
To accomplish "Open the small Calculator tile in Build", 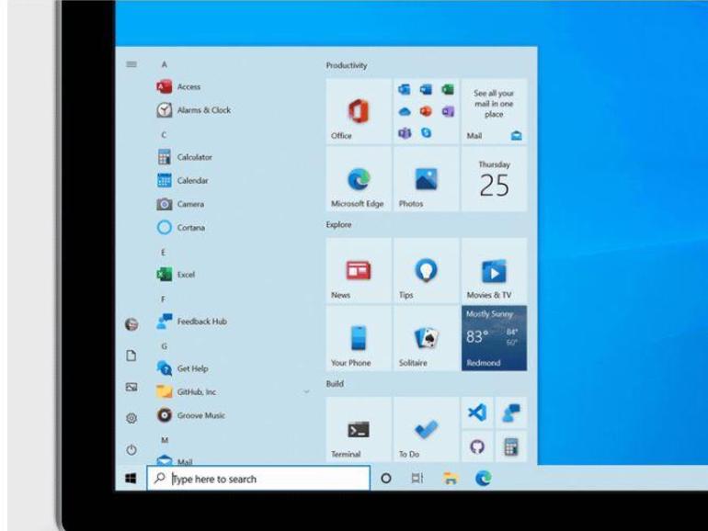I will [x=511, y=446].
